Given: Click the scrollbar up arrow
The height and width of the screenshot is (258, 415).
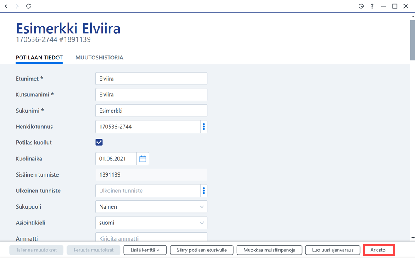Looking at the screenshot, I should click(413, 17).
